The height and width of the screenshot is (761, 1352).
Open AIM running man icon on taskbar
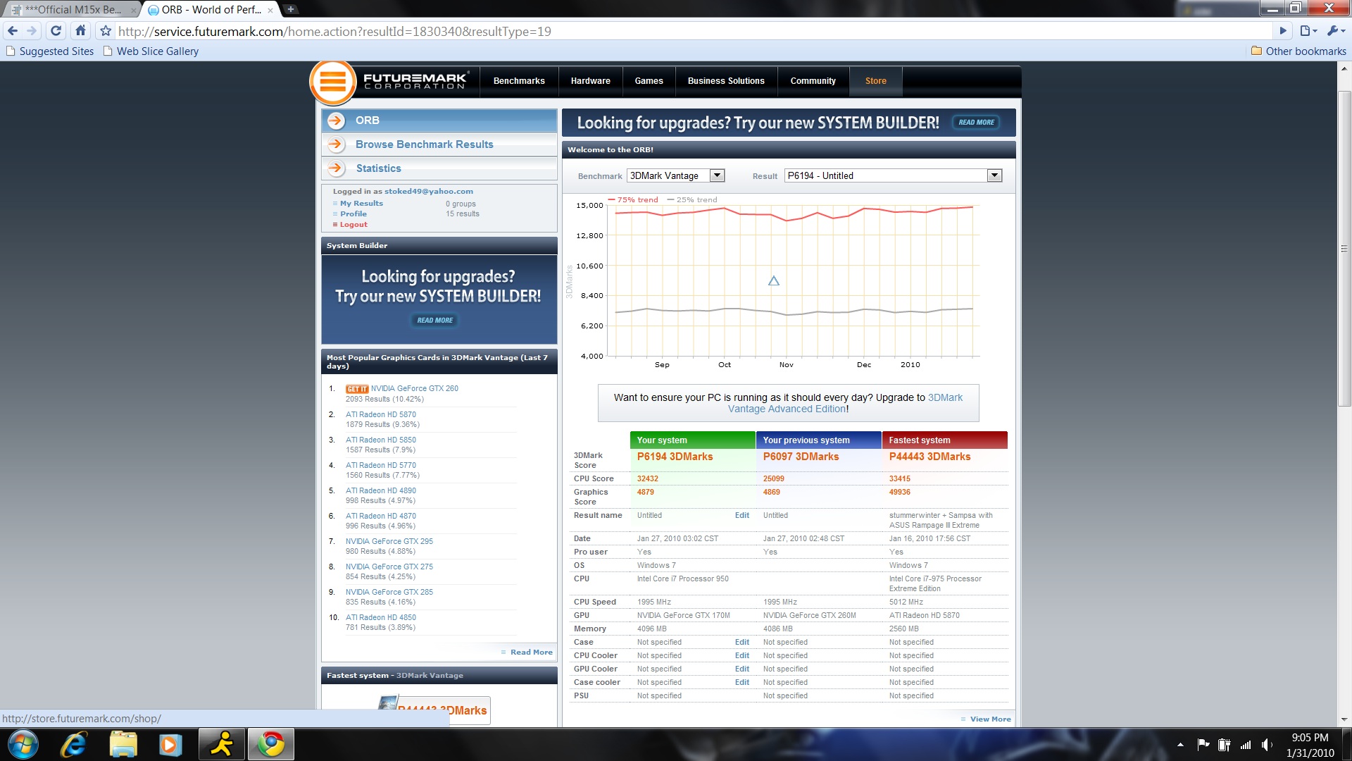click(221, 744)
